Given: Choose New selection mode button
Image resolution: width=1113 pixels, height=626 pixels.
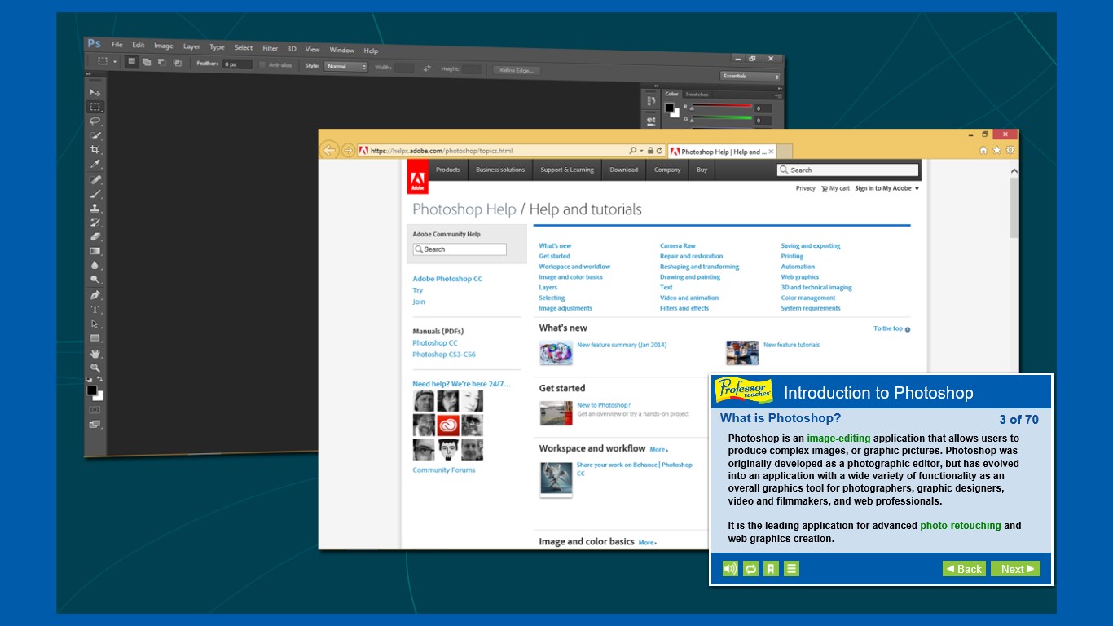Looking at the screenshot, I should (x=132, y=61).
